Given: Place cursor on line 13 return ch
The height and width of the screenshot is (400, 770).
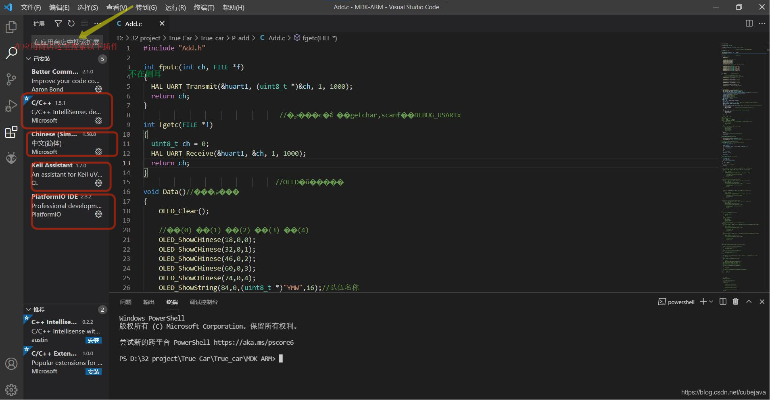Looking at the screenshot, I should point(170,163).
